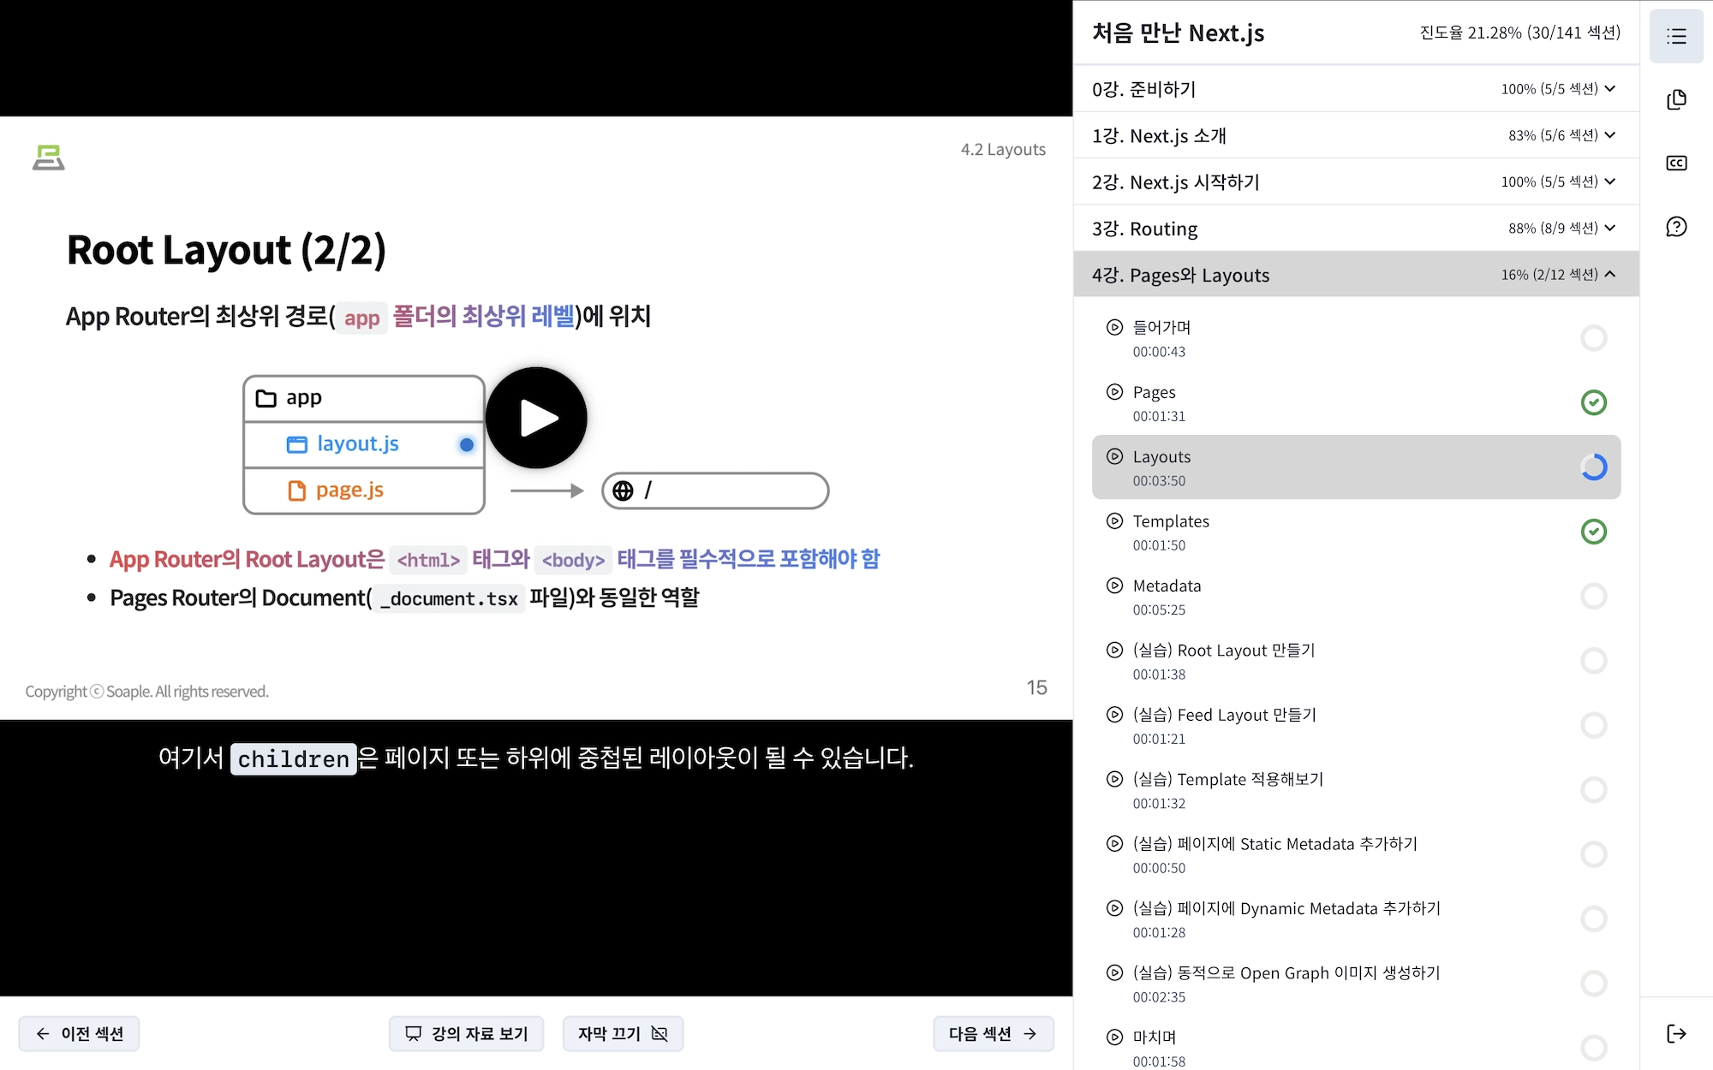Click 강의 자료 보기 button
The height and width of the screenshot is (1070, 1713).
[x=467, y=1033]
